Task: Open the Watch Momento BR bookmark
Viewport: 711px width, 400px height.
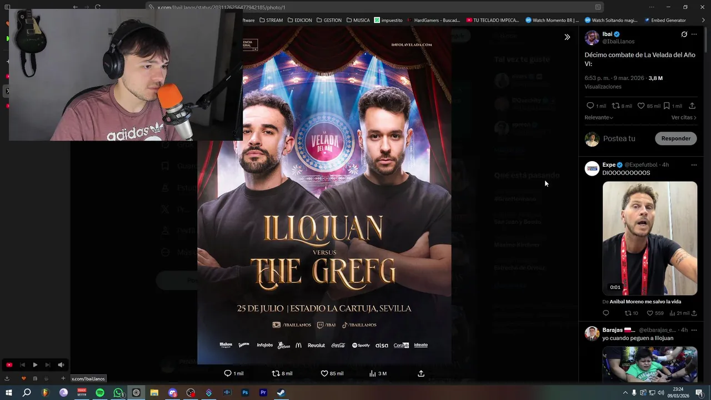Action: pyautogui.click(x=552, y=20)
